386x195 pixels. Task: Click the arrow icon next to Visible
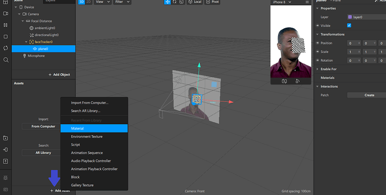pyautogui.click(x=317, y=26)
